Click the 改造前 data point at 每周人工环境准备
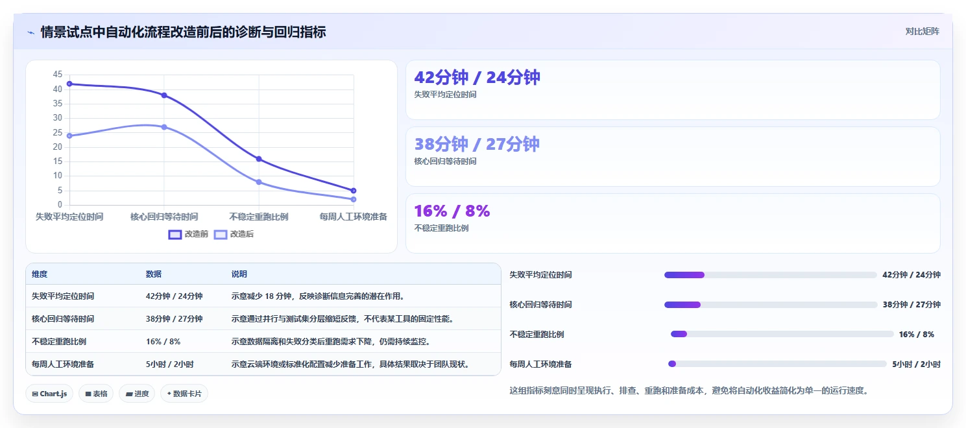The image size is (966, 428). pos(354,191)
